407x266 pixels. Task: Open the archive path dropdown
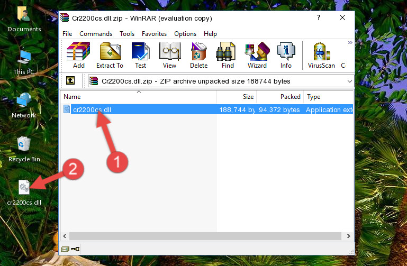tap(350, 81)
